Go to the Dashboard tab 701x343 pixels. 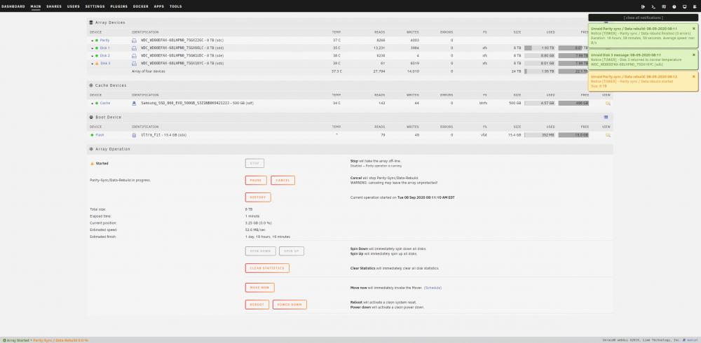click(13, 7)
